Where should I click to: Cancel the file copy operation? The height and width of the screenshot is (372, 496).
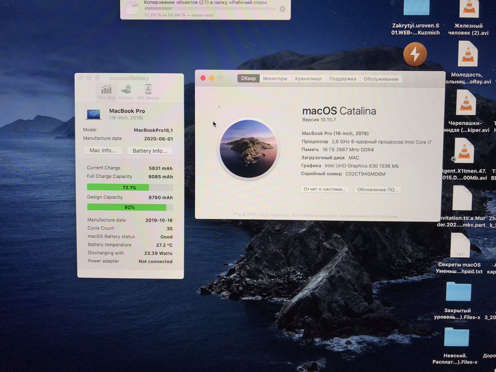[282, 9]
